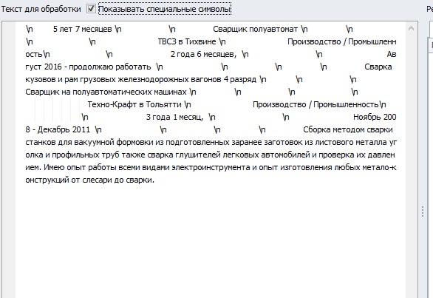
Task: Click the text 'Сварщик на полуавтоматических машинах'
Action: 106,92
